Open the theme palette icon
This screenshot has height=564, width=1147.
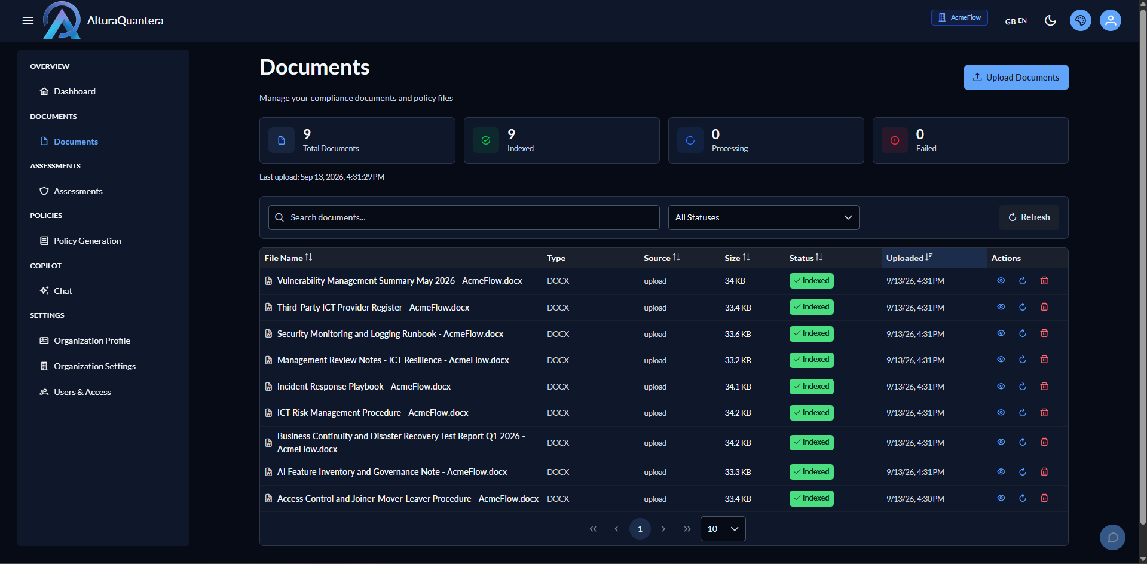click(1080, 20)
